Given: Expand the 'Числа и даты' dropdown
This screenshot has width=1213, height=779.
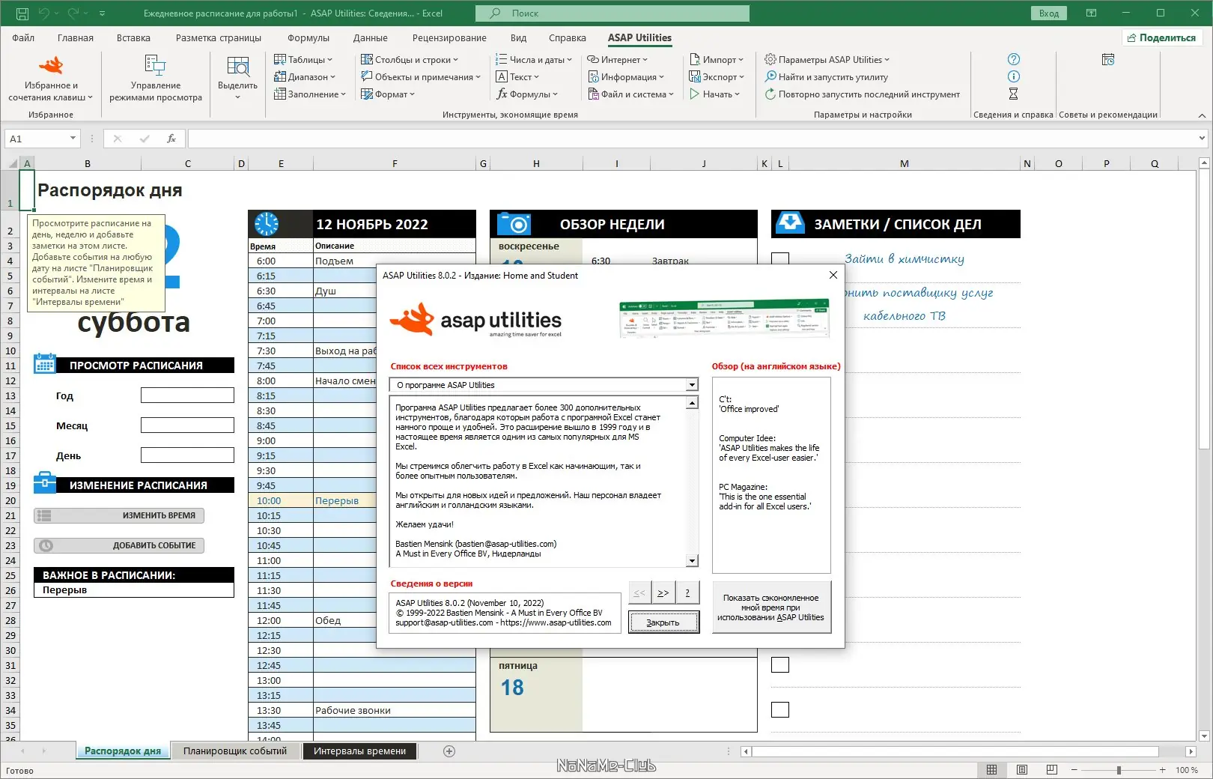Looking at the screenshot, I should (534, 59).
